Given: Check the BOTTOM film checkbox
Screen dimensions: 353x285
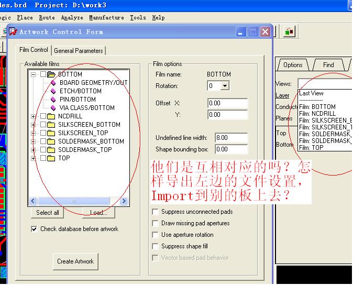Looking at the screenshot, I should tap(43, 74).
